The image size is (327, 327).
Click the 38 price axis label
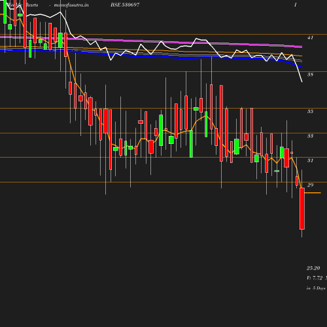click(x=310, y=75)
